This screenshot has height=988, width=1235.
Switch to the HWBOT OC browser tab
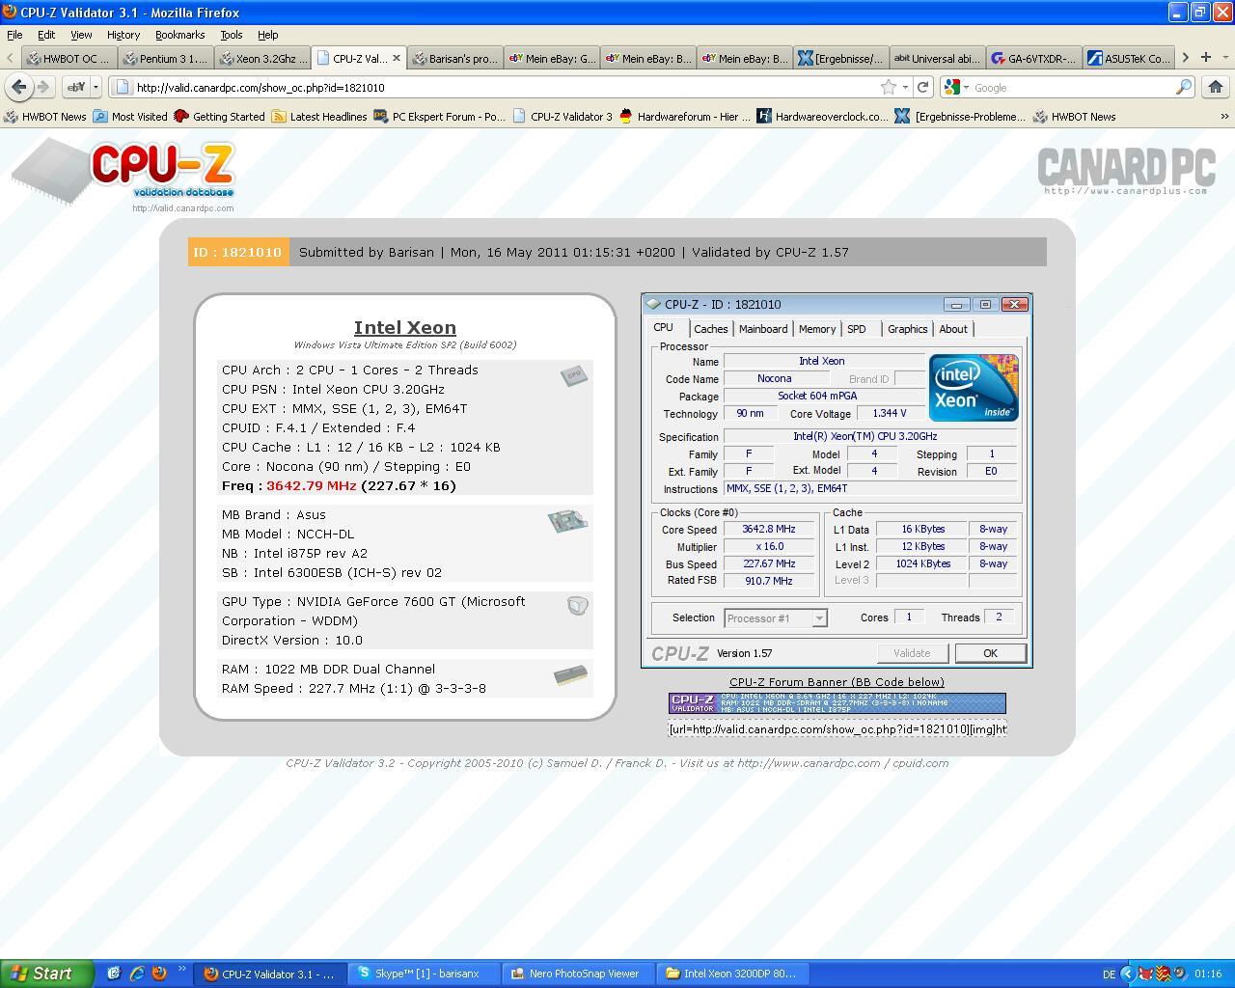(x=69, y=58)
